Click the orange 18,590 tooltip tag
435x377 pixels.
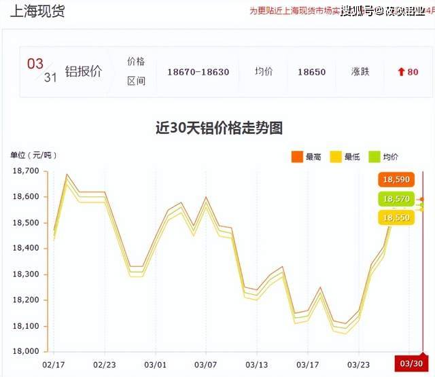tap(396, 179)
